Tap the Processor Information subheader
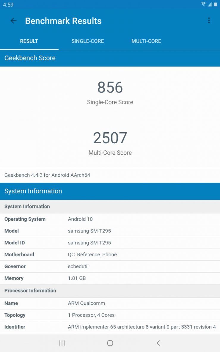Screen dimensions: 220x352 [x=110, y=290]
